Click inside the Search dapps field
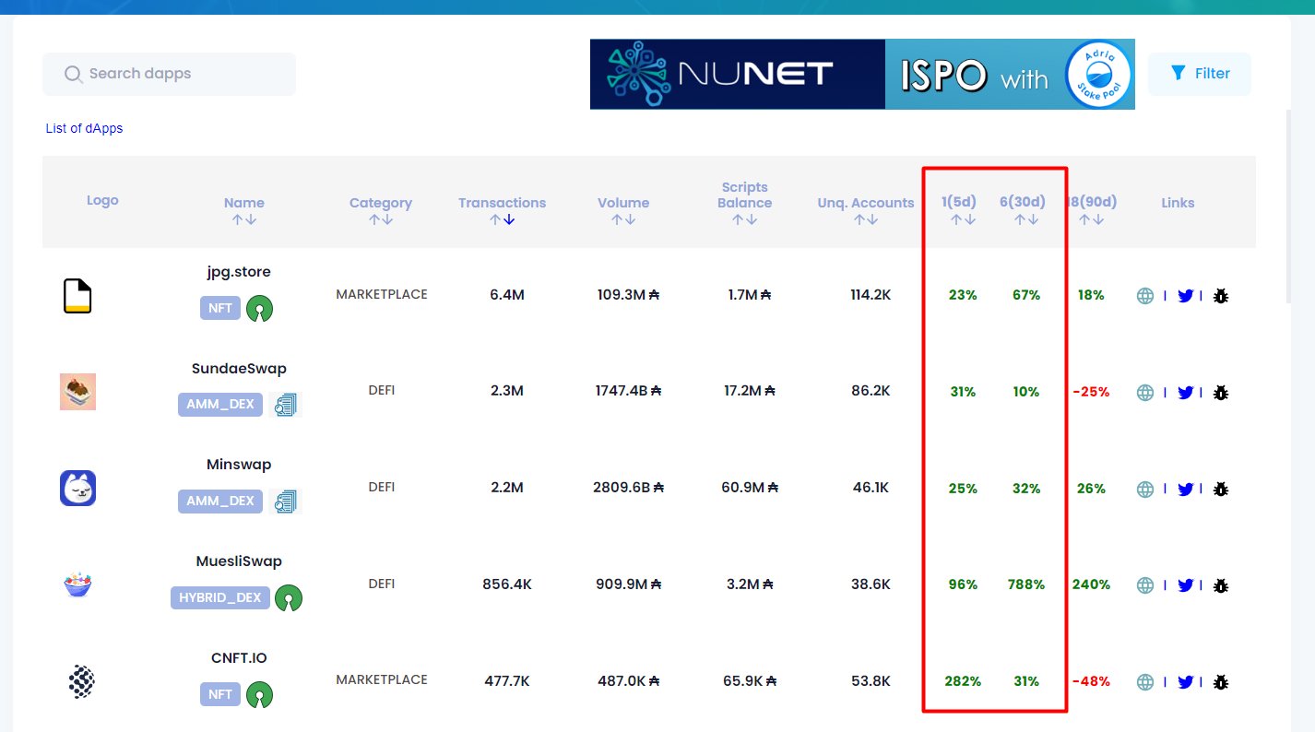This screenshot has height=732, width=1315. pyautogui.click(x=169, y=74)
